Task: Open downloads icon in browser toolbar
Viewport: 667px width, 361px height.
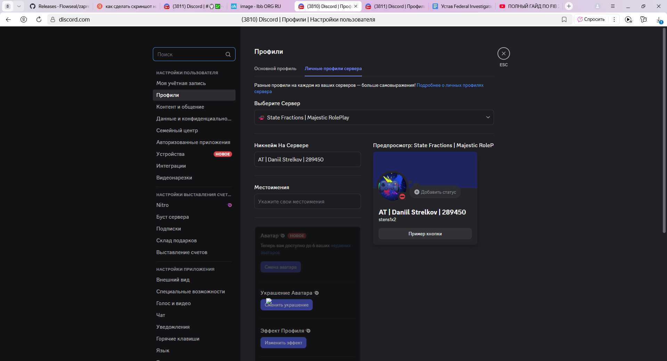Action: click(659, 20)
